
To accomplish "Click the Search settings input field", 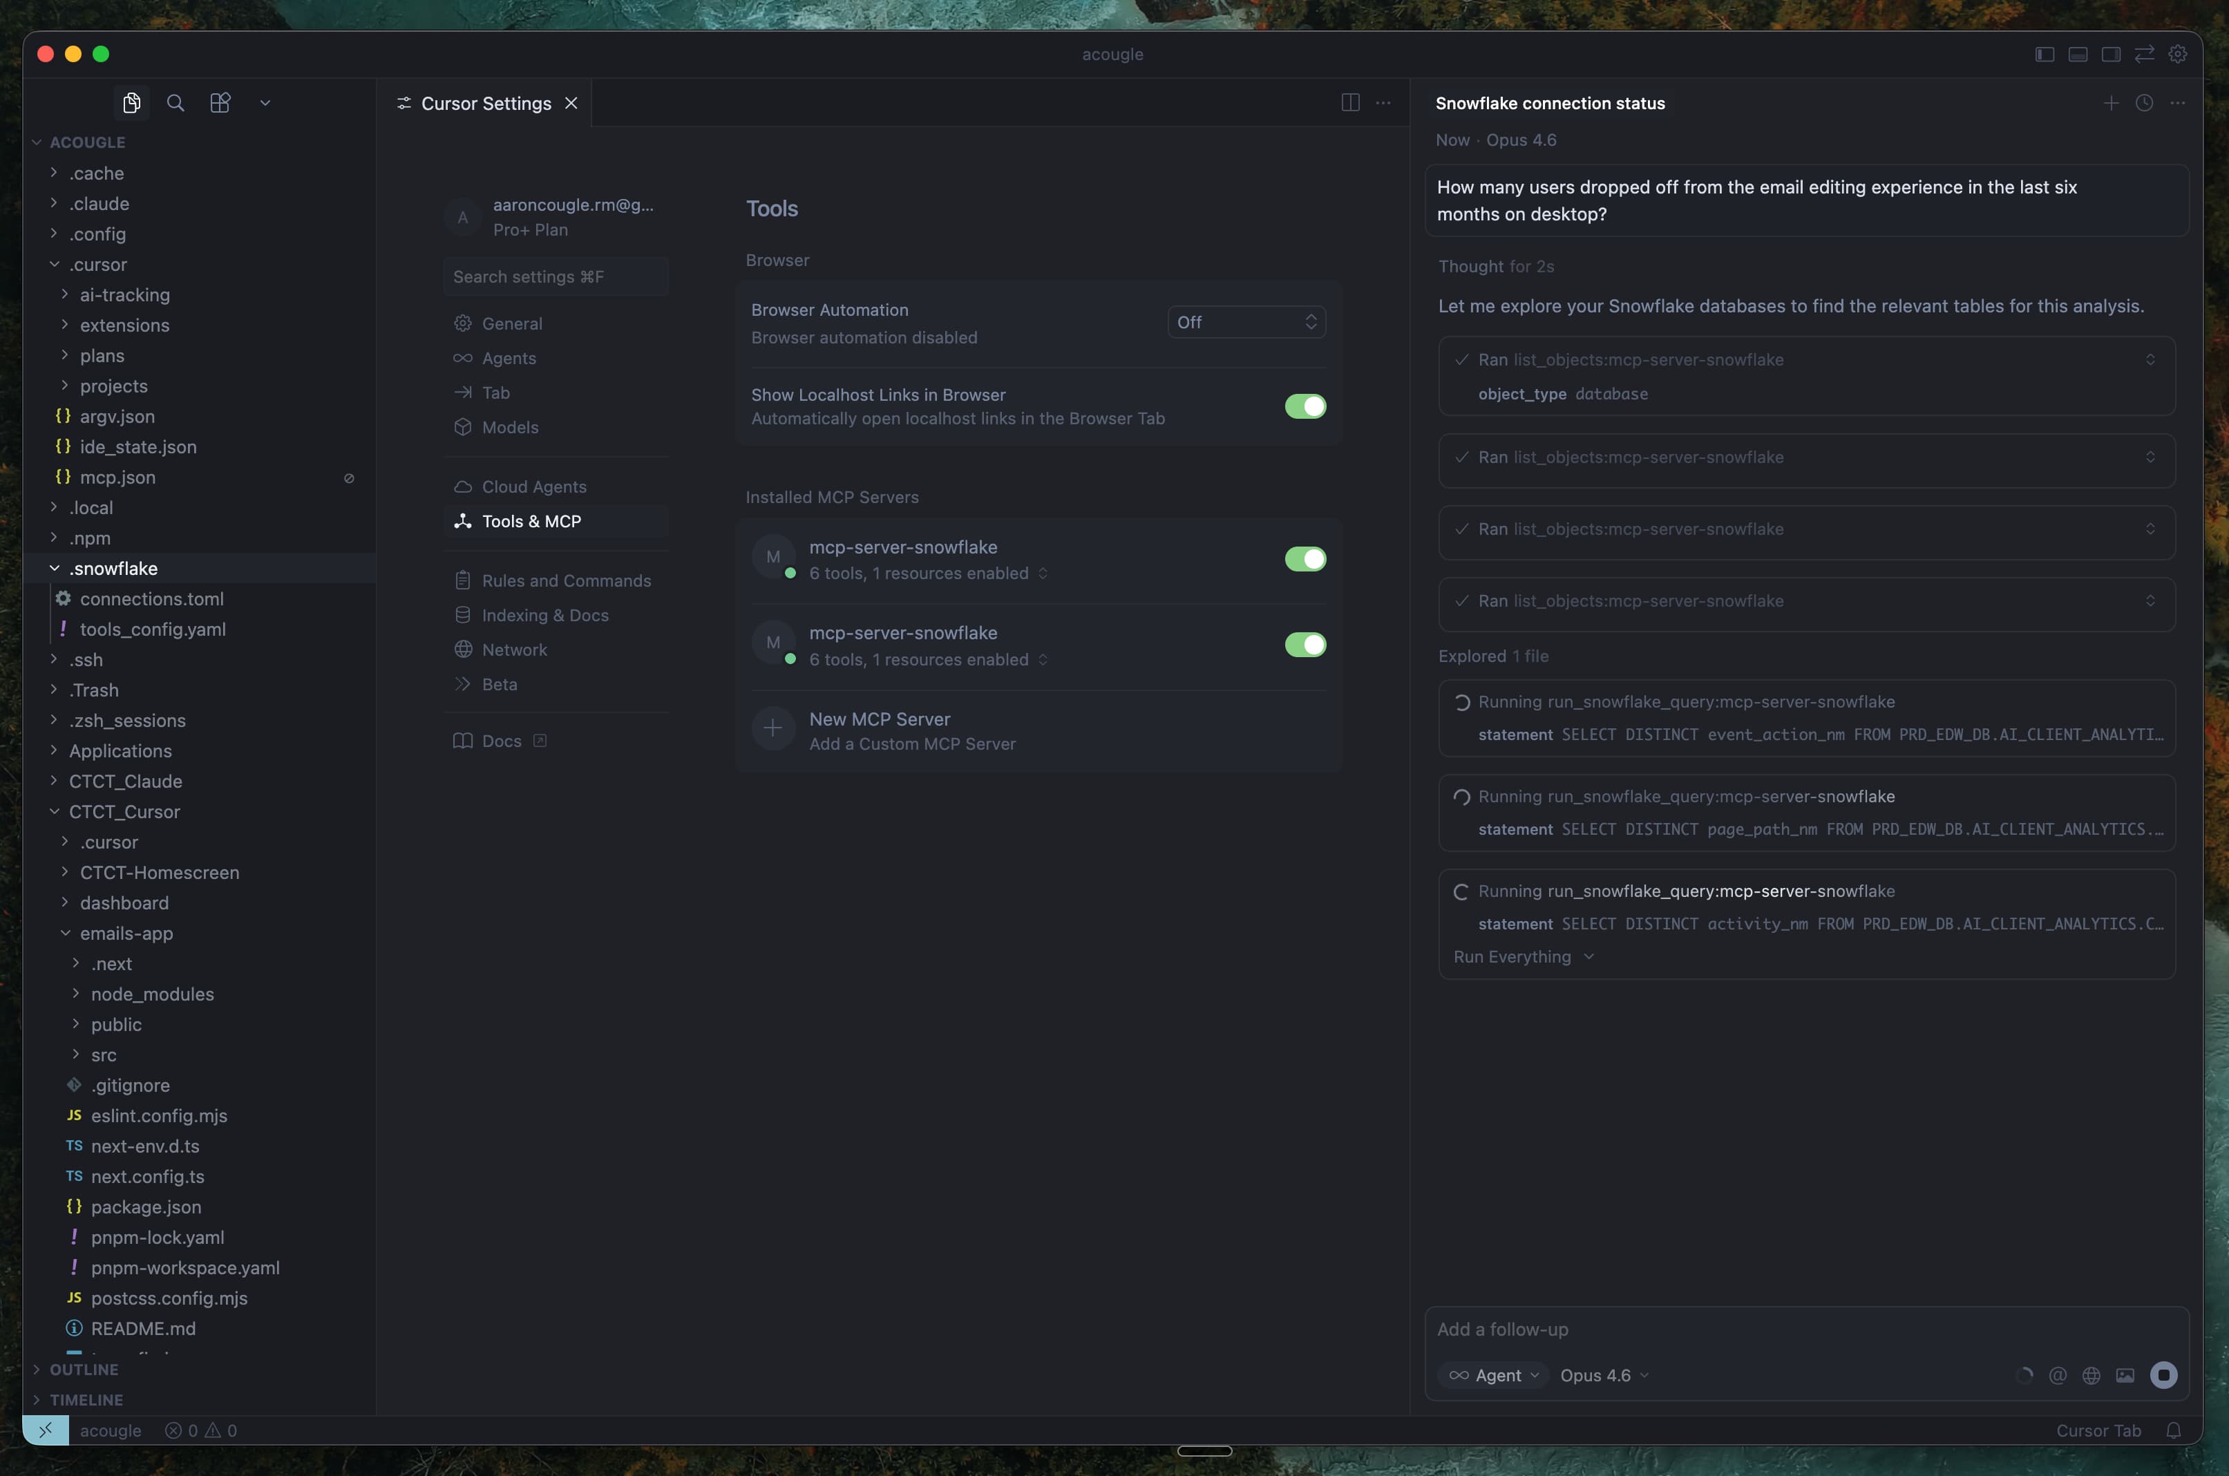I will [556, 276].
